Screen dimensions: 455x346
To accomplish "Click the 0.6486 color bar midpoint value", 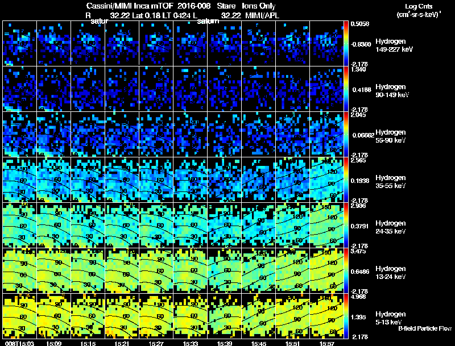I will 360,272.
